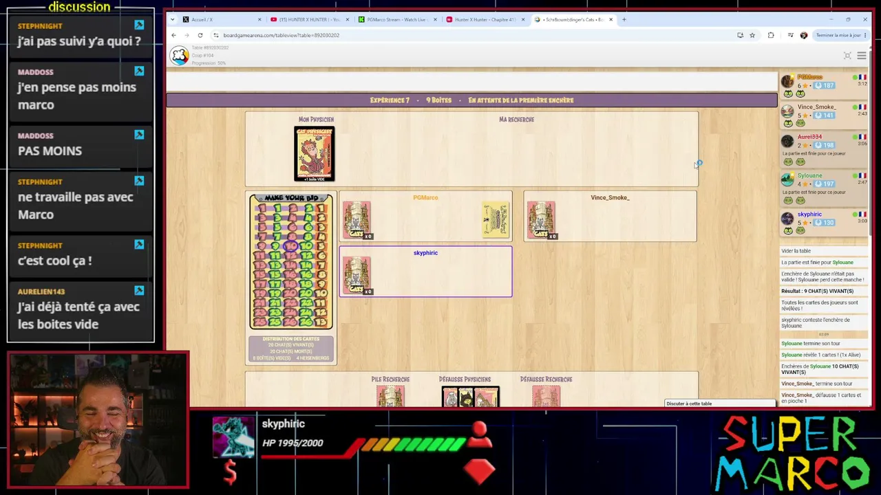The height and width of the screenshot is (495, 881).
Task: Click the 197 badge for Sylouane
Action: 824,184
